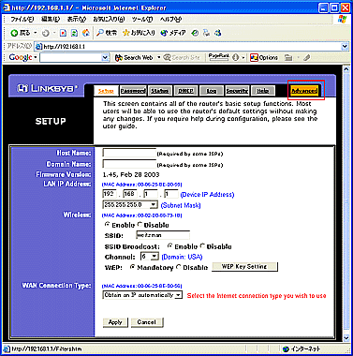Switch to the Log tab
The image size is (353, 356).
click(x=212, y=91)
